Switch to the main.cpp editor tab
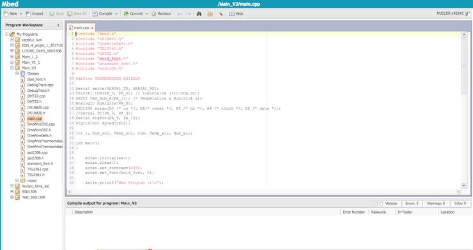473x250 pixels. (x=81, y=27)
